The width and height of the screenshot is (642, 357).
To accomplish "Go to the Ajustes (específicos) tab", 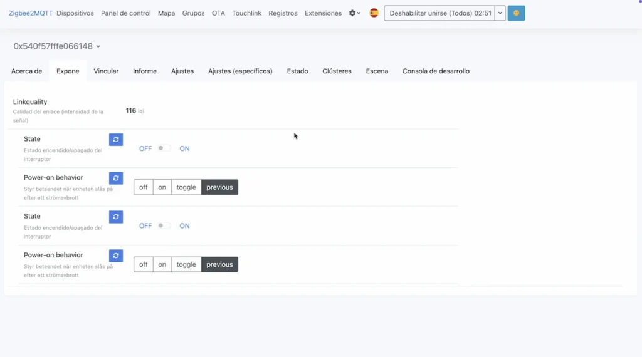I will coord(240,71).
